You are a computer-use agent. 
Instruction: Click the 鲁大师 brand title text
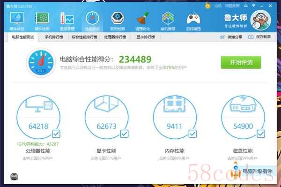(236, 17)
